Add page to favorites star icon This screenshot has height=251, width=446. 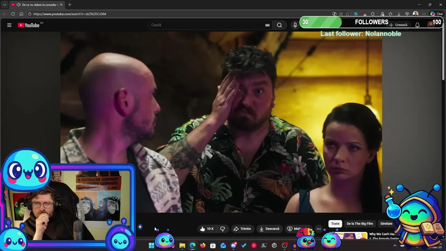point(347,14)
